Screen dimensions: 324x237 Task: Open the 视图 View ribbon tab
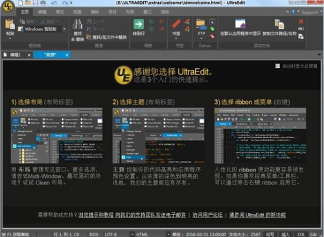click(77, 12)
